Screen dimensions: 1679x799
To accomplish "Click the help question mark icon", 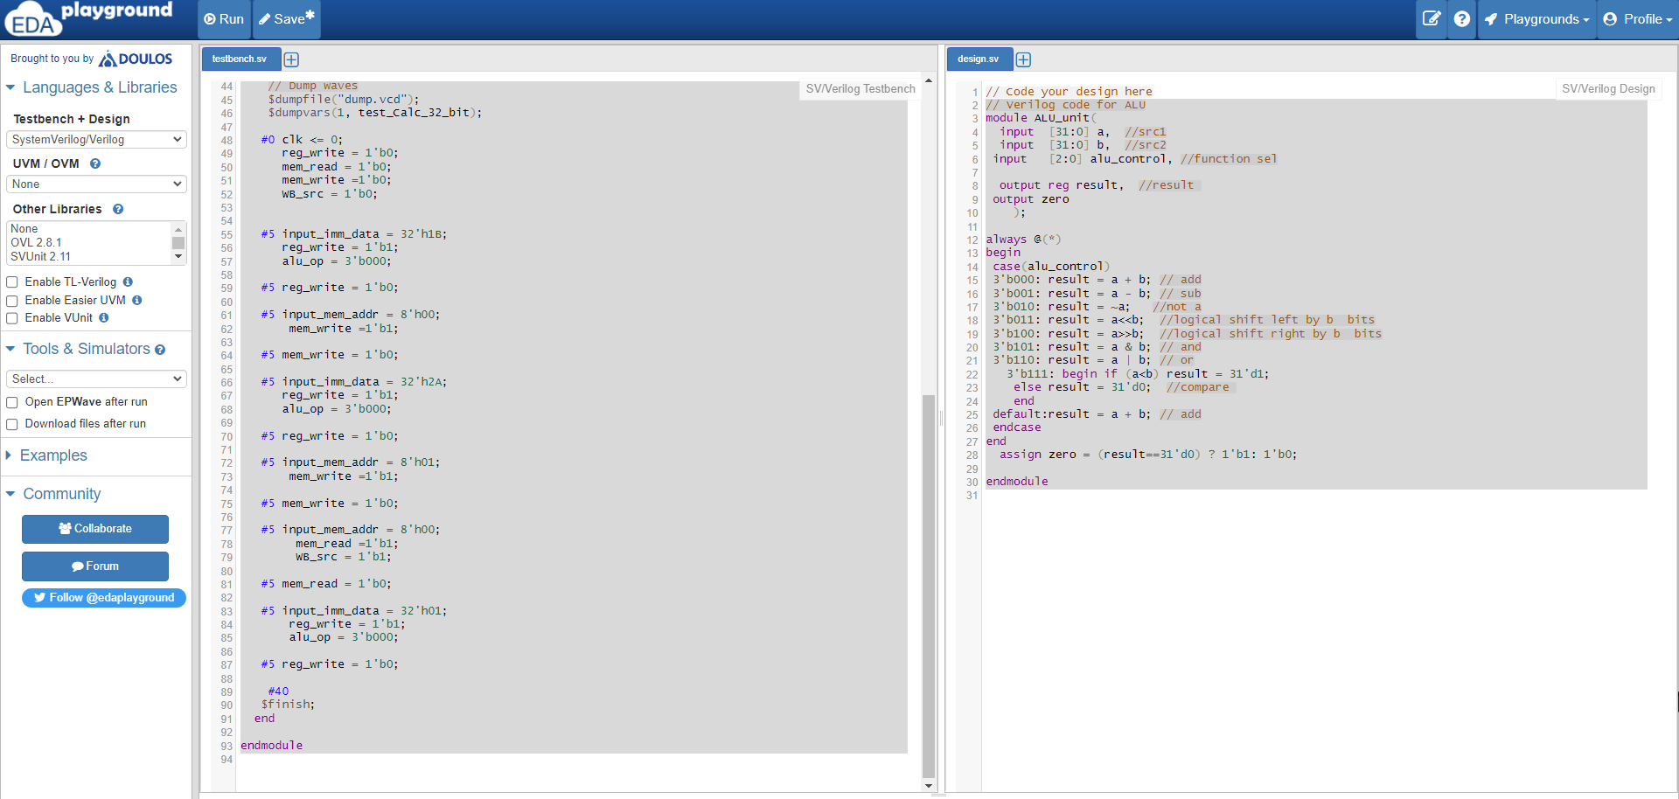I will 1461,18.
